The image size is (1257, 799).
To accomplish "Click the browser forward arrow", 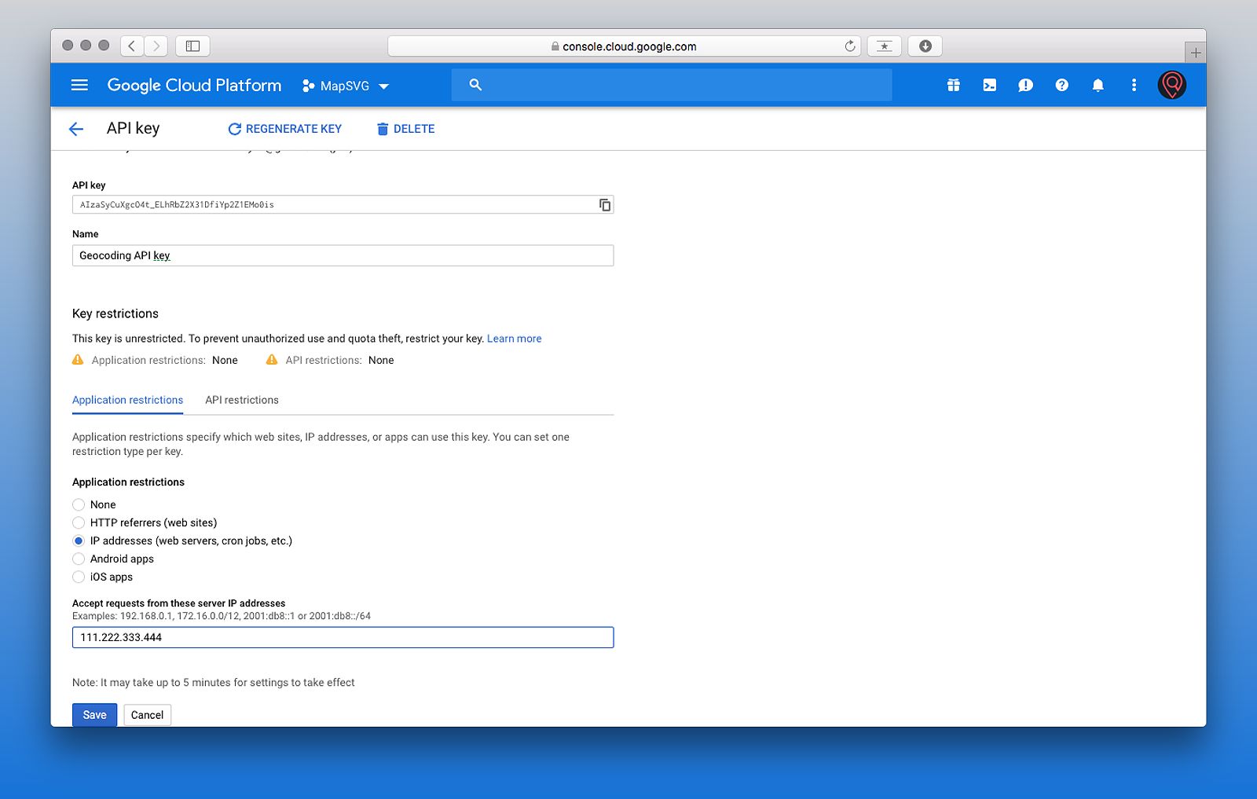I will tap(156, 46).
